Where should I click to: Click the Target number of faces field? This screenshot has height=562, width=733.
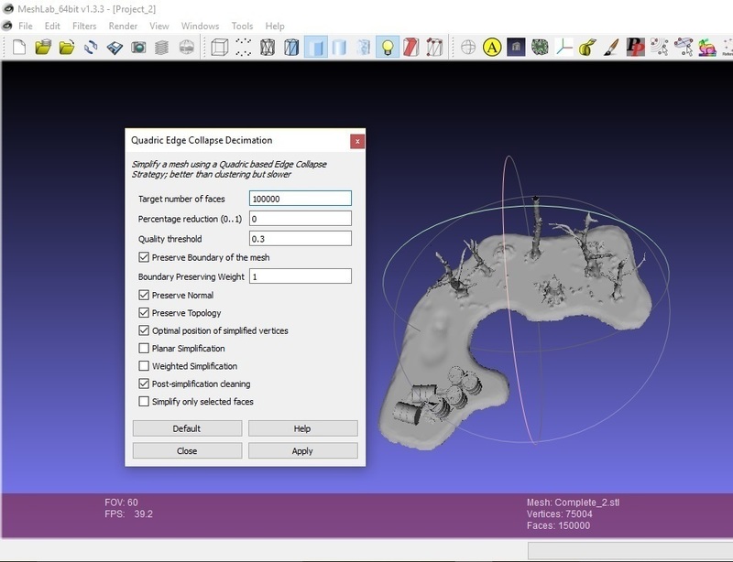(x=301, y=199)
